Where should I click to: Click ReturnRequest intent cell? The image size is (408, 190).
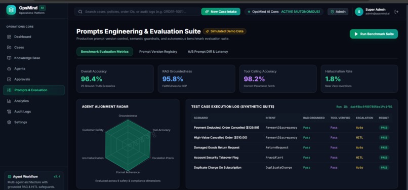tap(277, 147)
